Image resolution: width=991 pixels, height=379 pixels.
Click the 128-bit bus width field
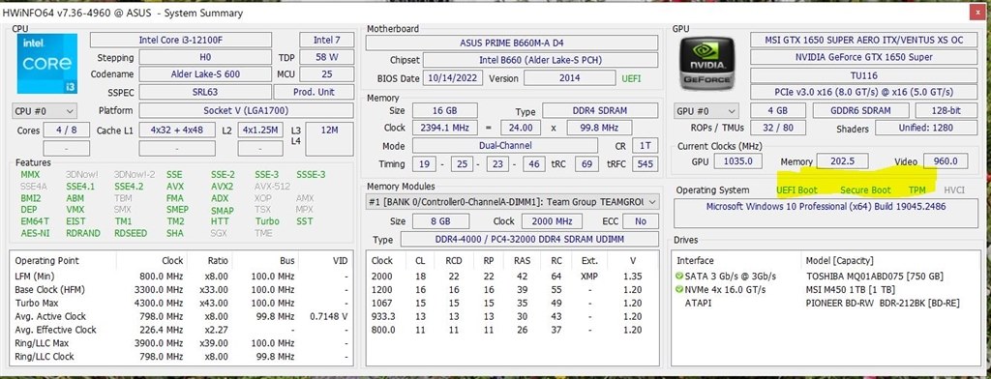click(946, 110)
